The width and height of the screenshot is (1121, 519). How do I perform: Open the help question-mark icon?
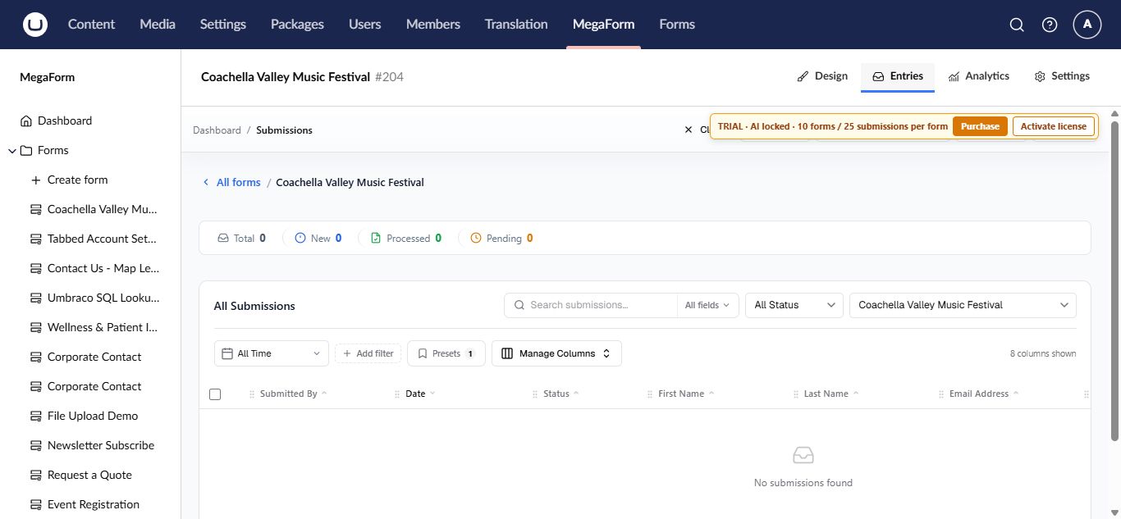pos(1050,25)
